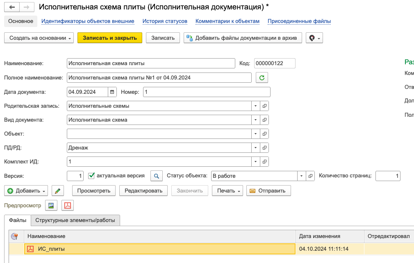Open the calendar picker for document date
Image resolution: width=414 pixels, height=263 pixels.
pos(112,92)
